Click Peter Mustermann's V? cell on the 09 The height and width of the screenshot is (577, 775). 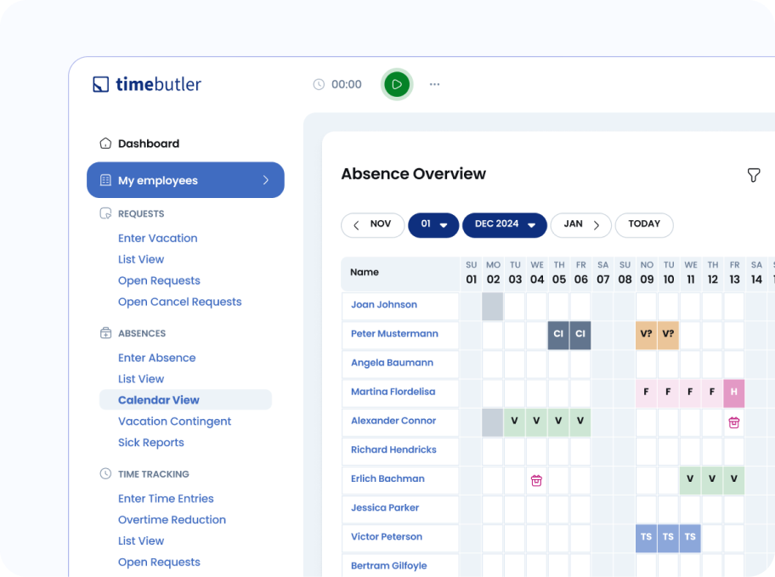click(x=646, y=335)
